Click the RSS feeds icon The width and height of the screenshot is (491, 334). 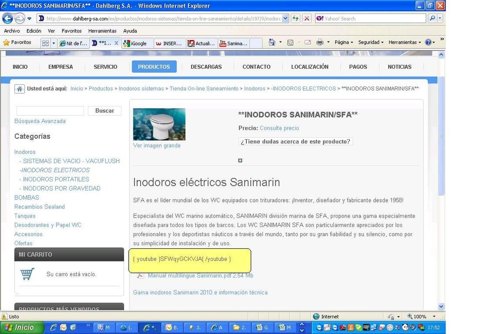290,42
